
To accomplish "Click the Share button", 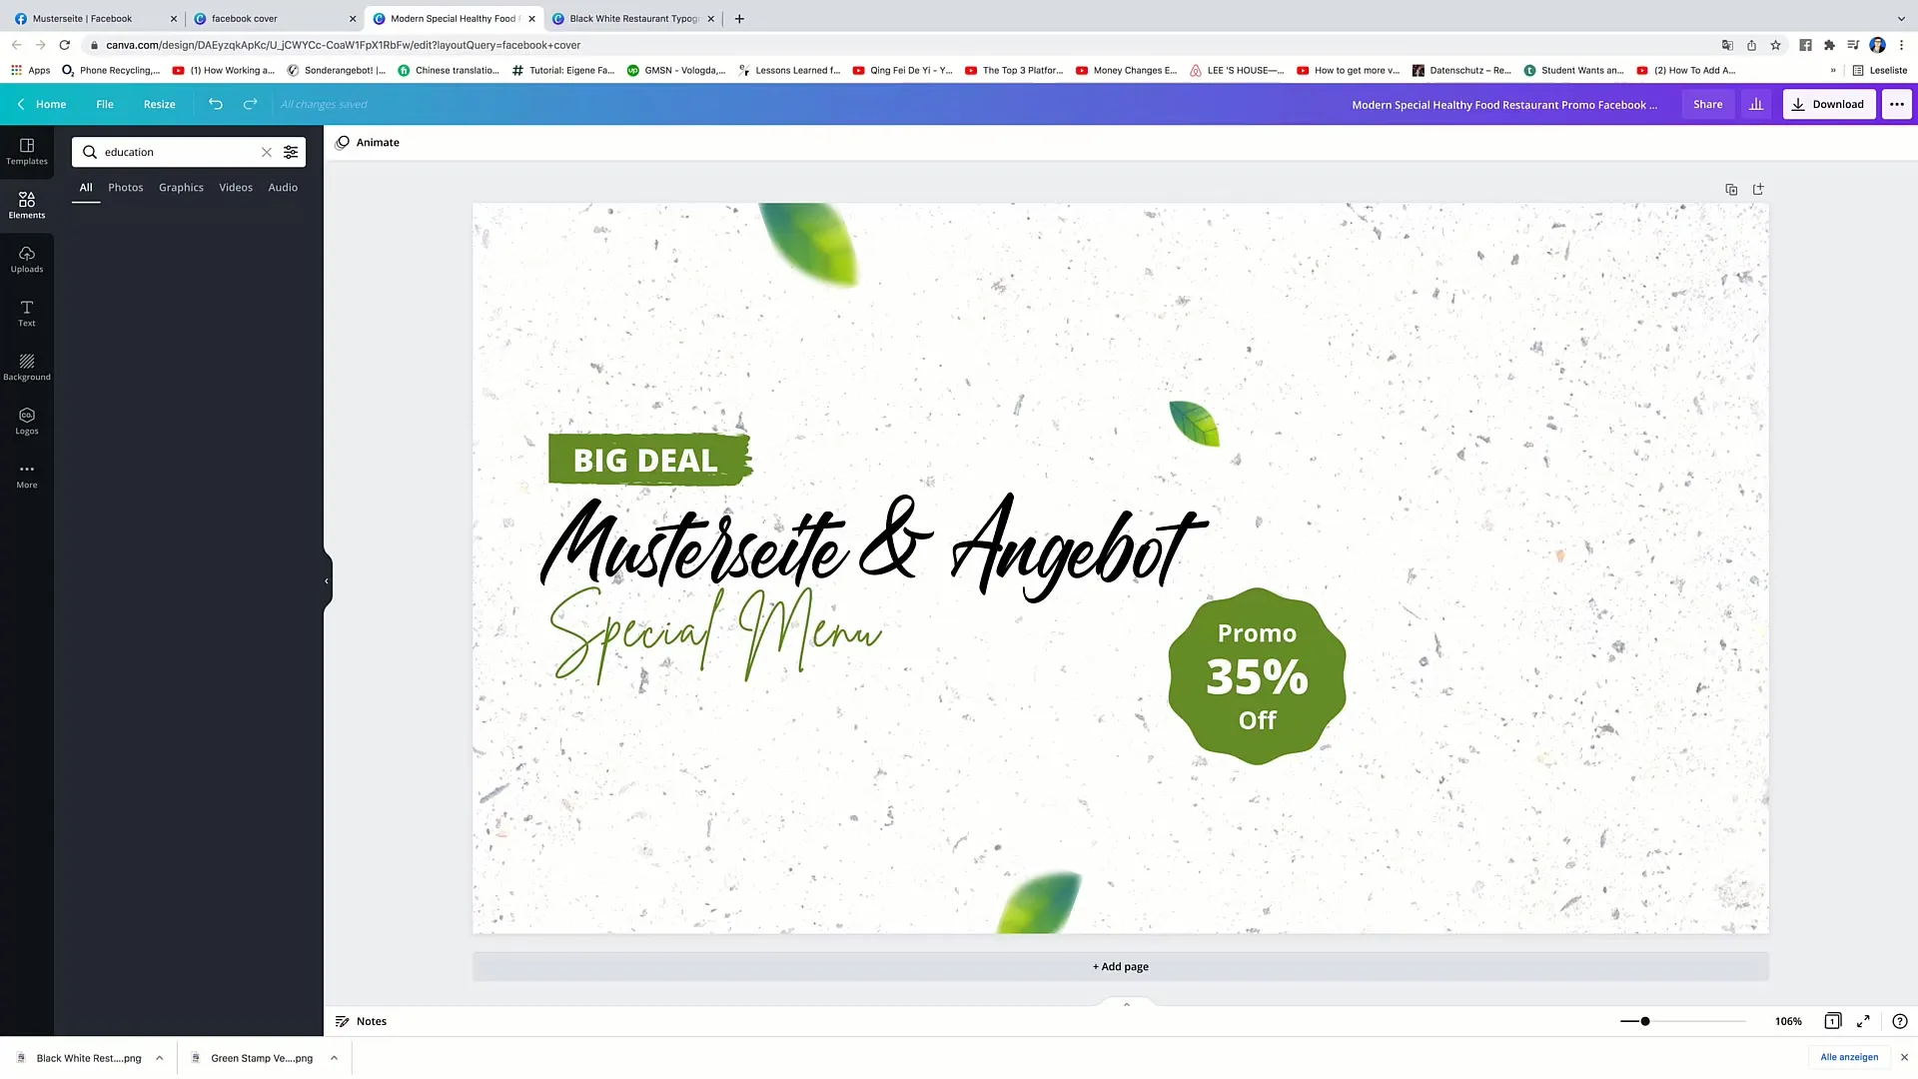I will pos(1708,104).
